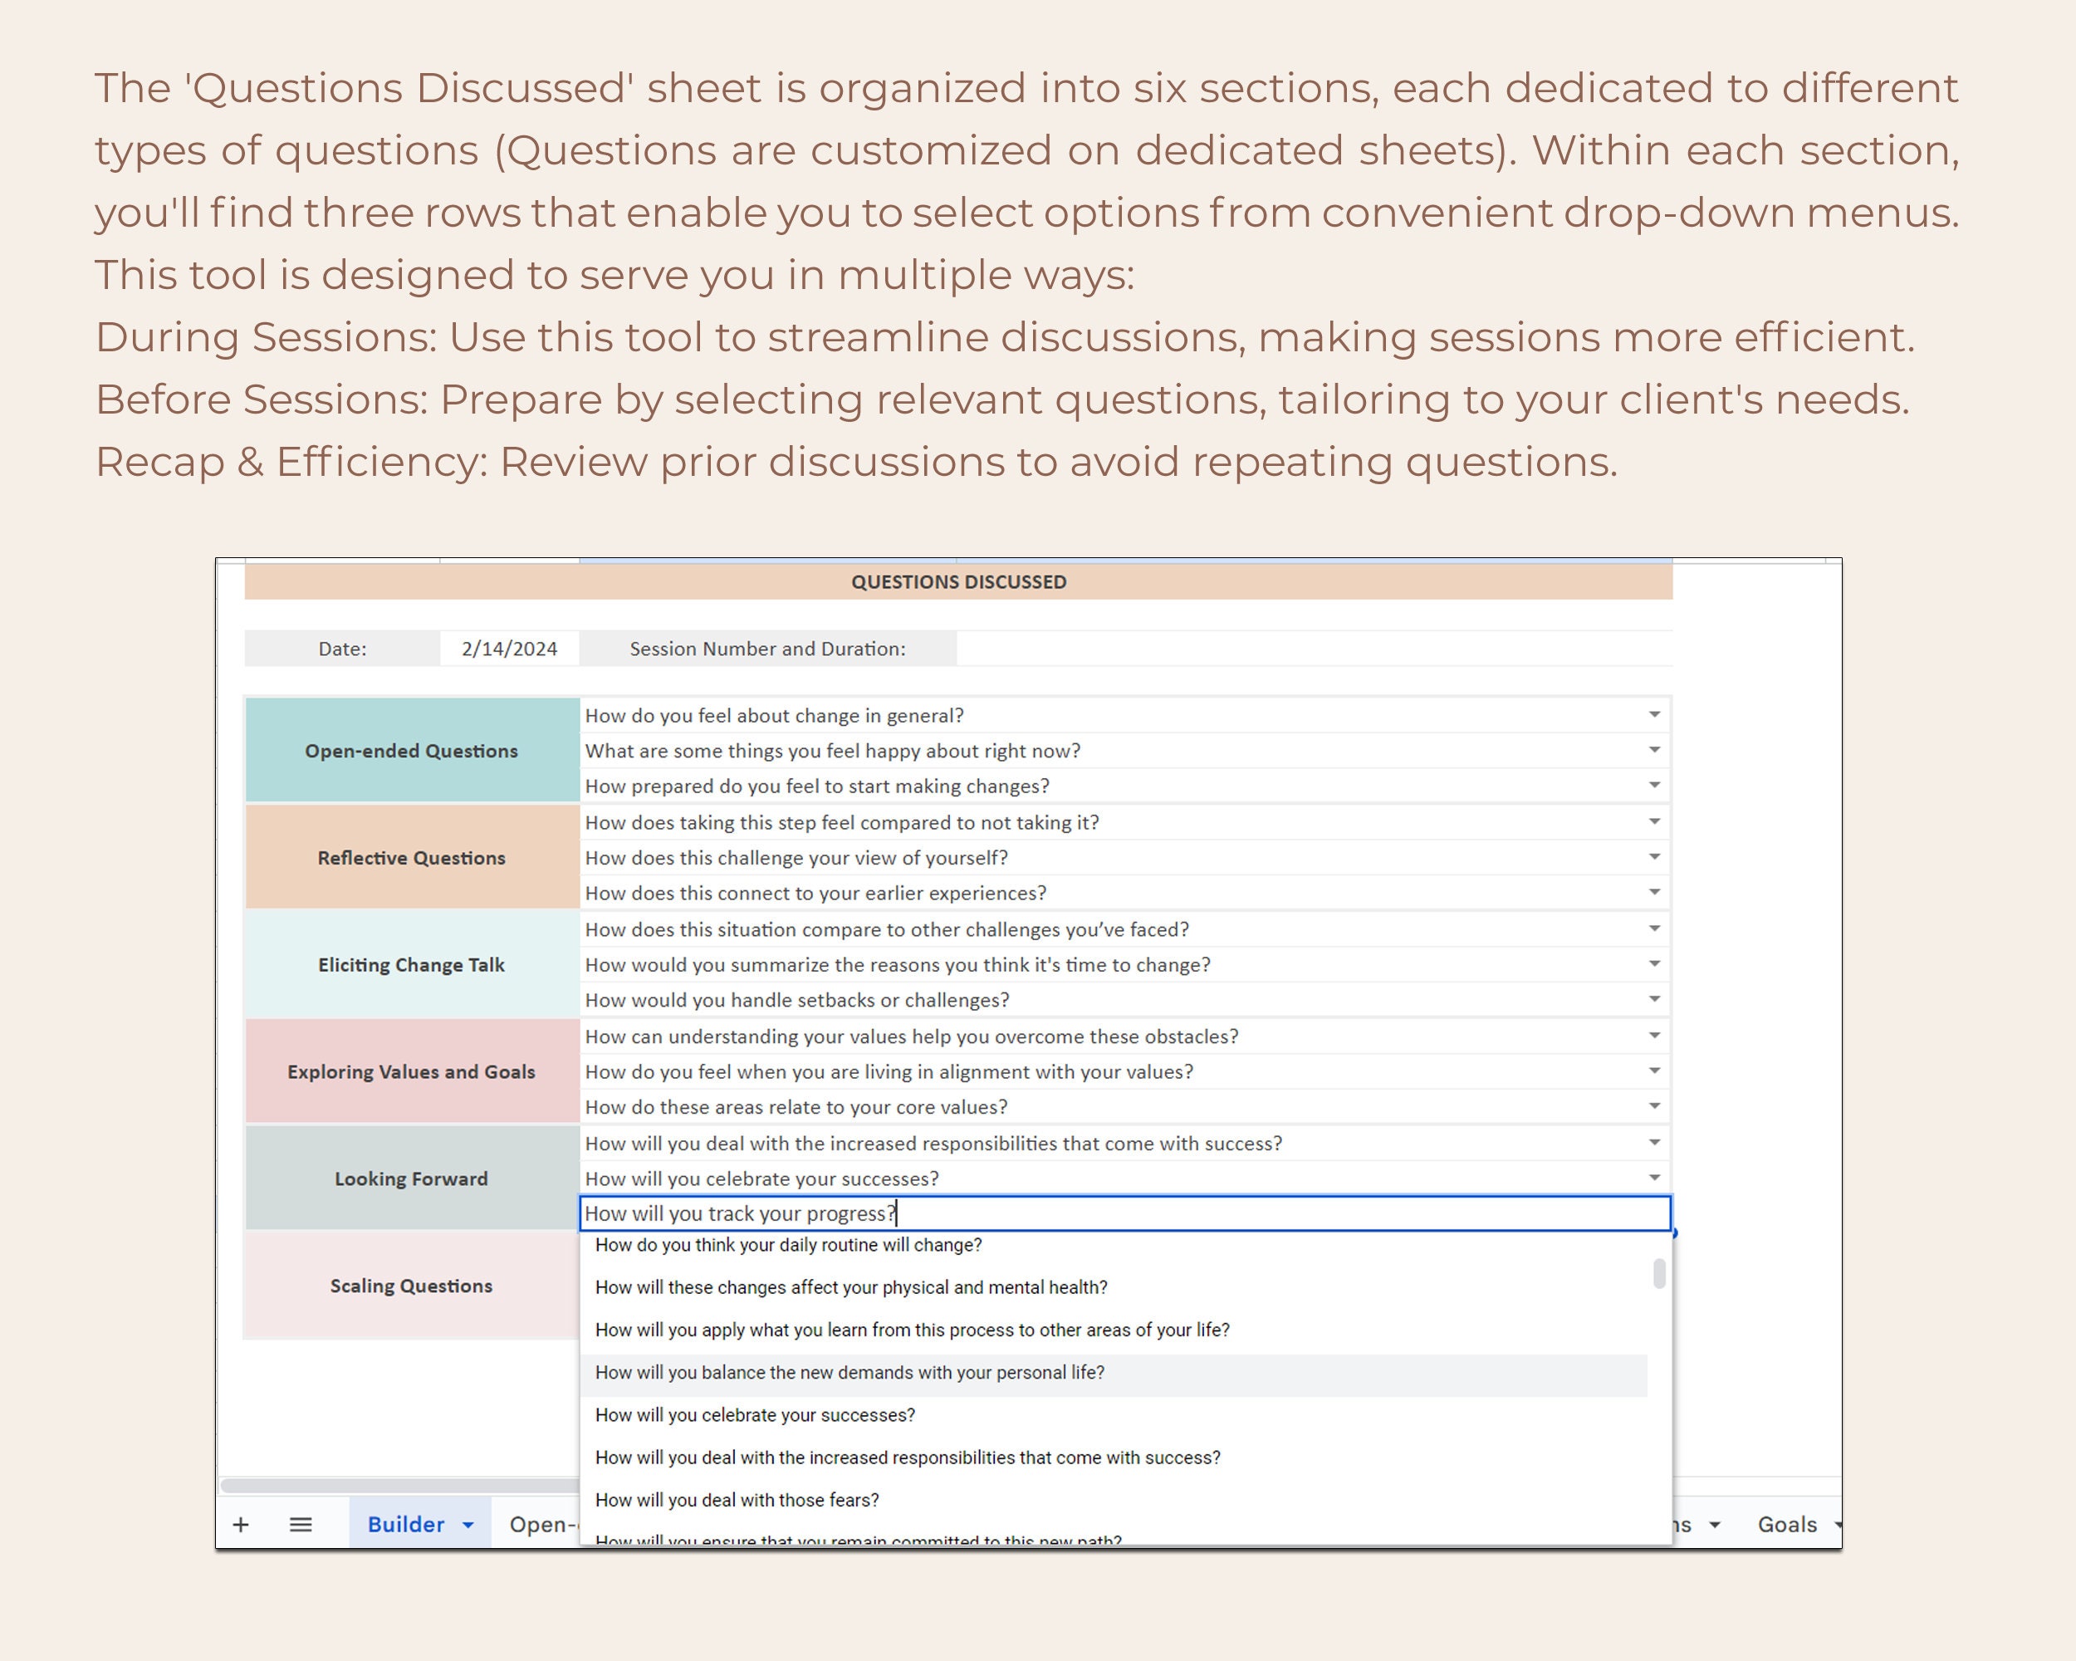Image resolution: width=2076 pixels, height=1661 pixels.
Task: Open dropdown for 'How do these areas relate to your core values?'
Action: 1654,1105
